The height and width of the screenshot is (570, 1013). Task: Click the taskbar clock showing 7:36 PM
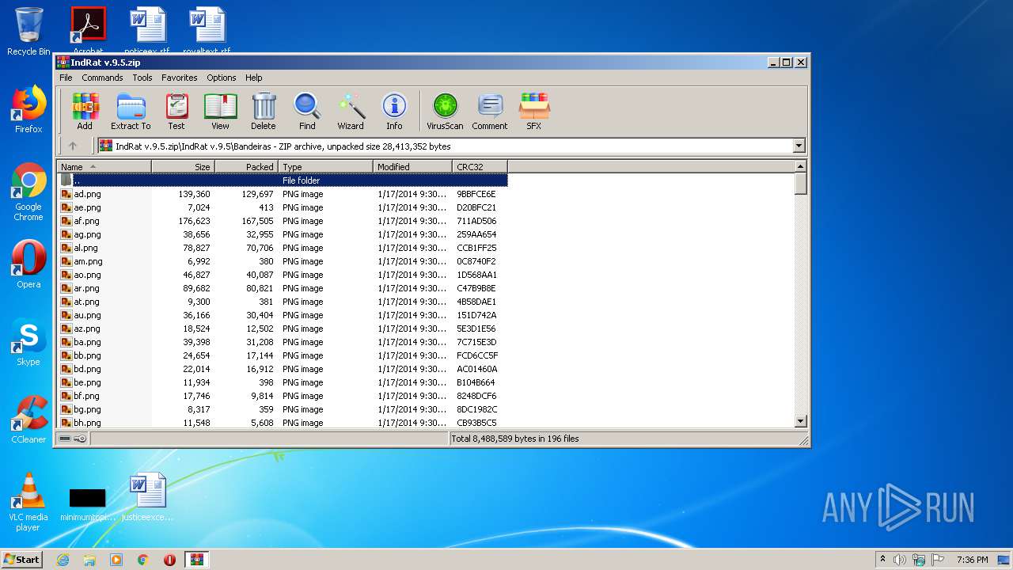972,560
